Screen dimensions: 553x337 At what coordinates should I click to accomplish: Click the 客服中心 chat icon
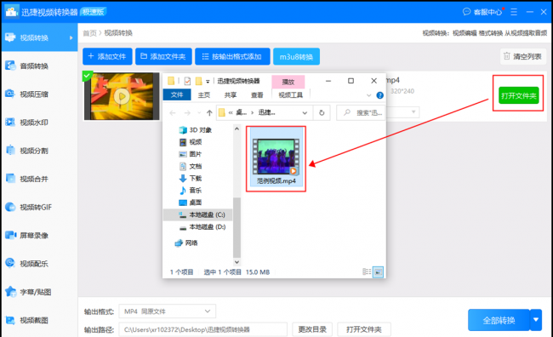click(466, 12)
